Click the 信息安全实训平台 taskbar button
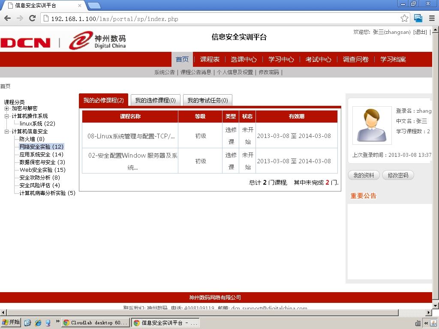 [165, 323]
